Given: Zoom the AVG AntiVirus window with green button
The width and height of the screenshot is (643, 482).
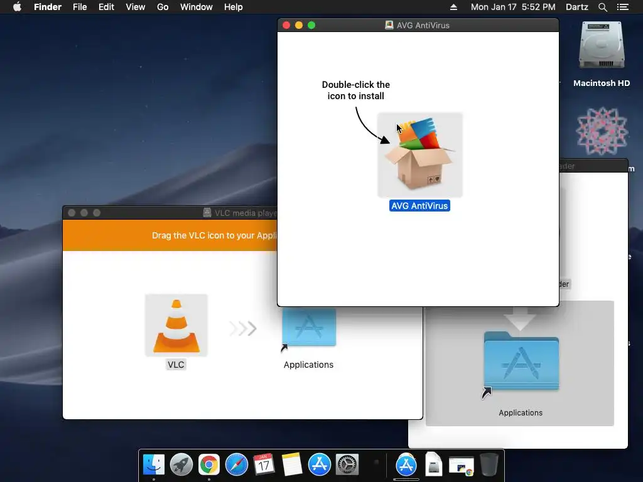Looking at the screenshot, I should (x=311, y=25).
